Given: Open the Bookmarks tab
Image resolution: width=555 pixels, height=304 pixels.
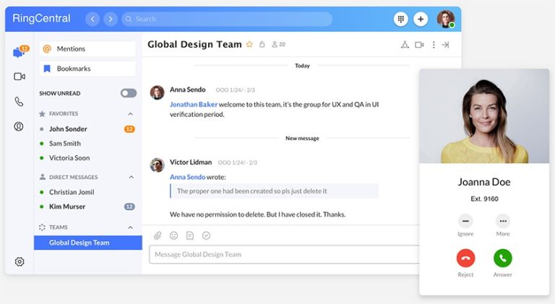Looking at the screenshot, I should pyautogui.click(x=87, y=69).
